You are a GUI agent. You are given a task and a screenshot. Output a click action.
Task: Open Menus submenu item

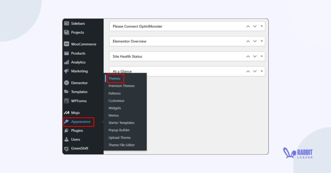[x=113, y=115]
